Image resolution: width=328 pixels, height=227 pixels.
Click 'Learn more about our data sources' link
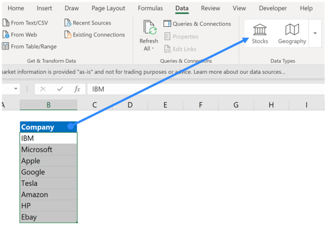tap(239, 72)
